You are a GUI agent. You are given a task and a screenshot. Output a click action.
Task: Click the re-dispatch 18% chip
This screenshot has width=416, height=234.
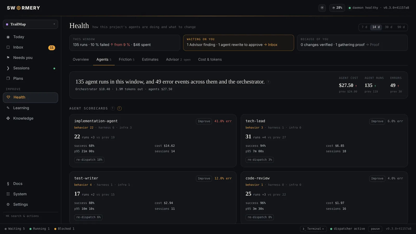tap(89, 160)
